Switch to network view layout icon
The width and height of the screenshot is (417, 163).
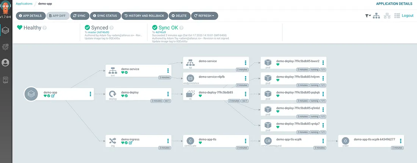click(387, 16)
